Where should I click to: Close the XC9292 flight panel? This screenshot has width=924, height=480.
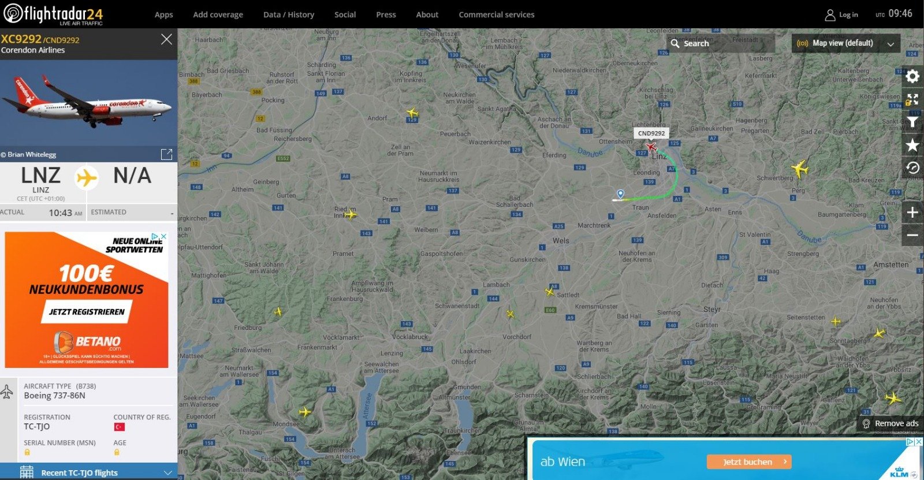(x=166, y=39)
